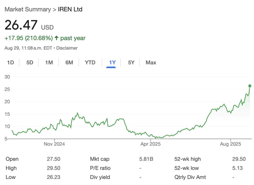The width and height of the screenshot is (254, 185).
Task: Switch chart to 1D range
Action: point(10,62)
